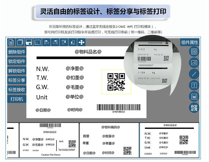This screenshot has width=209, height=162.
Task: Choose the Caution Put Down label template
Action: 49,140
